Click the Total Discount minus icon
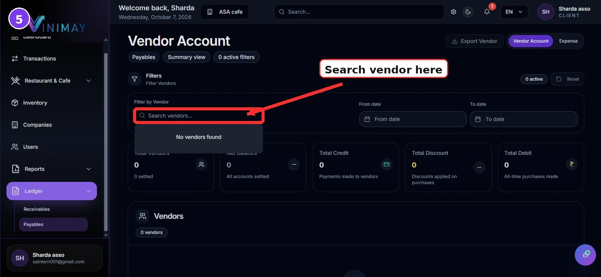Screen dimensions: 601x277 [479, 167]
